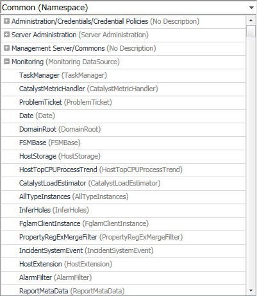The image size is (257, 296).
Task: Expand the Server Administration node
Action: point(7,35)
